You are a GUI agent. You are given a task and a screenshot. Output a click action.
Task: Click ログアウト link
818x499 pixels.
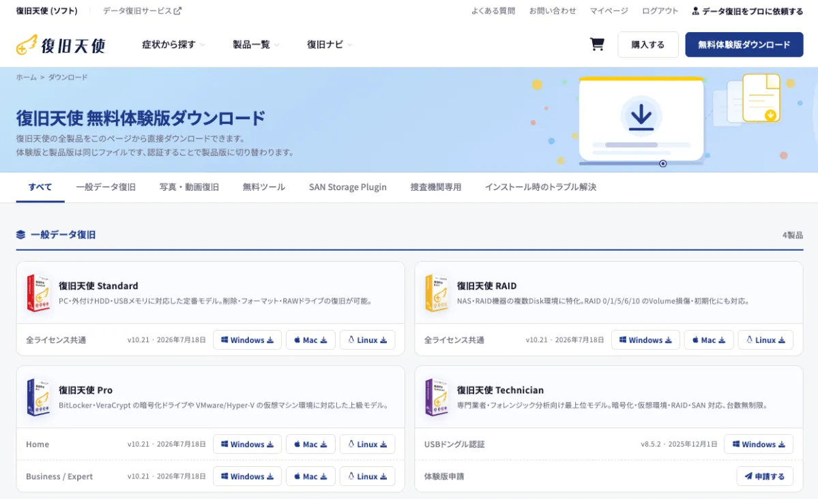(x=660, y=11)
